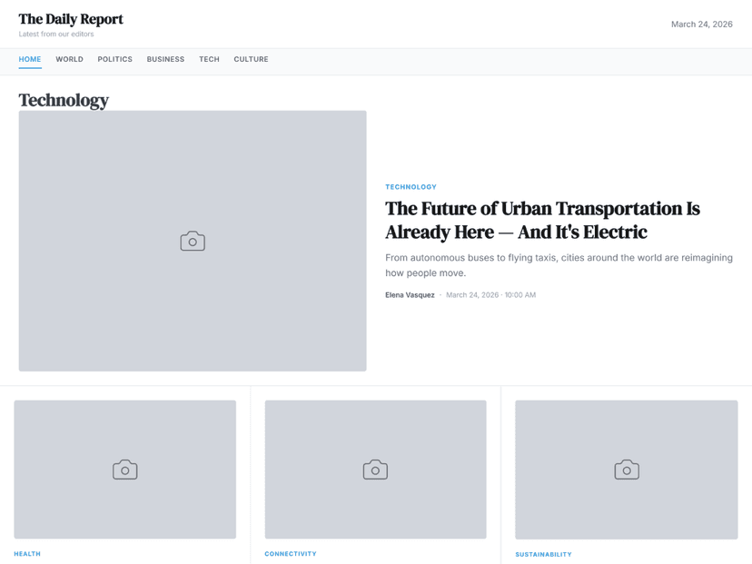The width and height of the screenshot is (752, 564).
Task: Click The Daily Report site logo
Action: (x=71, y=19)
